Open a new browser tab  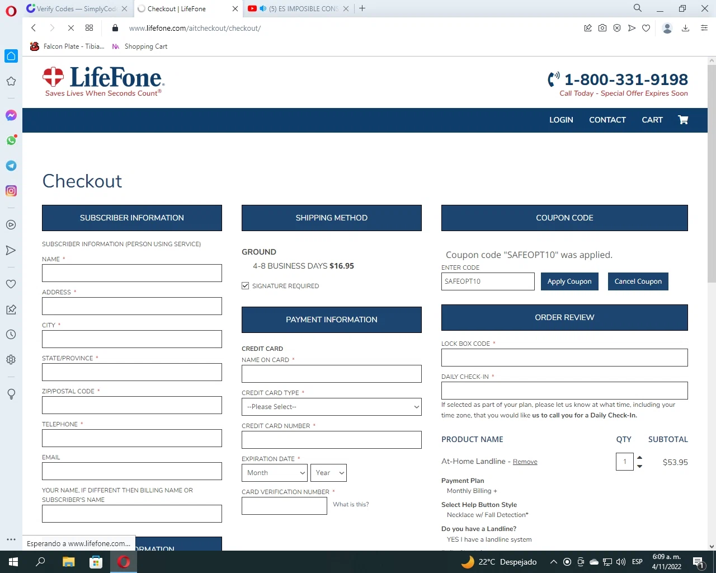362,8
